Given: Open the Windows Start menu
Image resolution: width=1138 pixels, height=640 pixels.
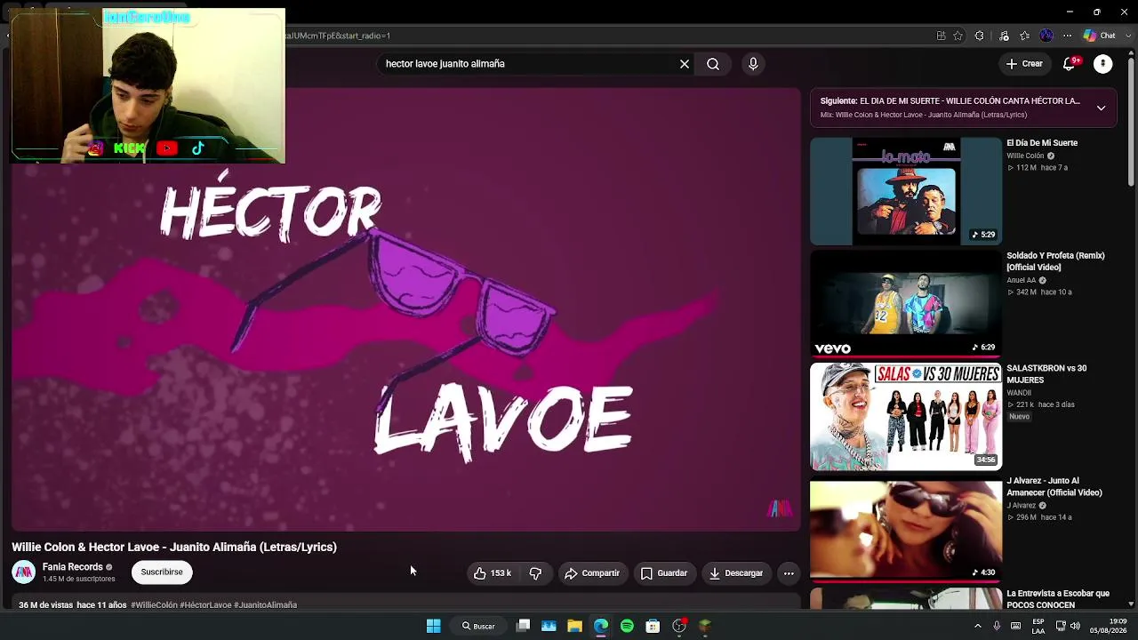Looking at the screenshot, I should [434, 626].
